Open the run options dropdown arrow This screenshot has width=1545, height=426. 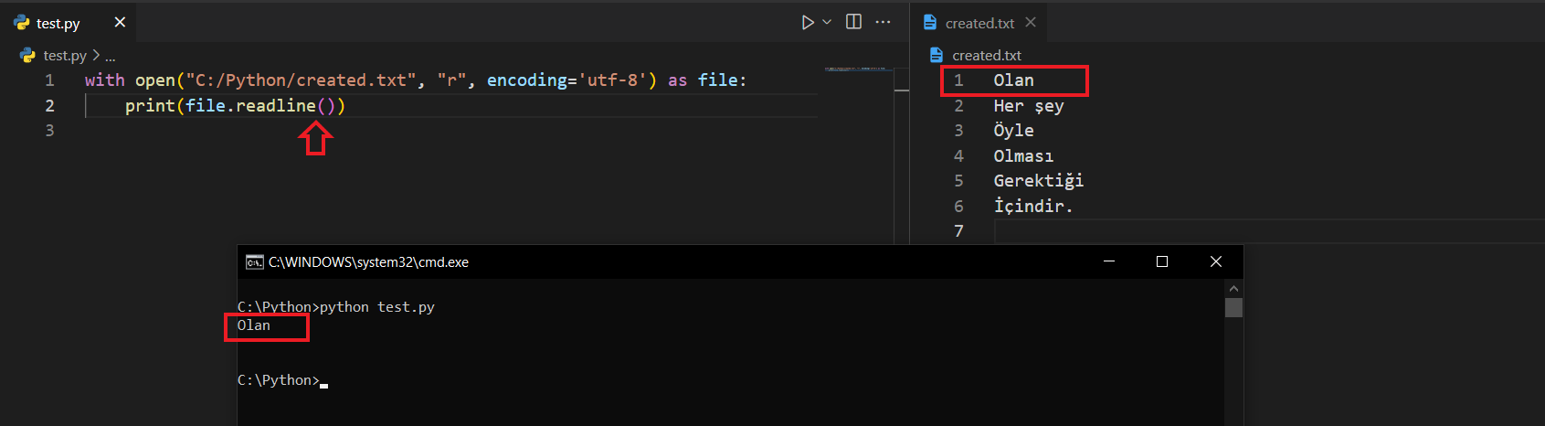(827, 22)
